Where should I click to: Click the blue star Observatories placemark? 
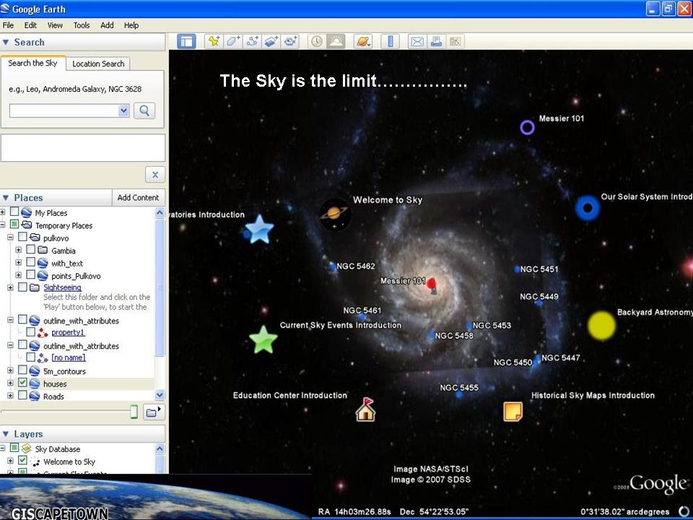click(259, 229)
